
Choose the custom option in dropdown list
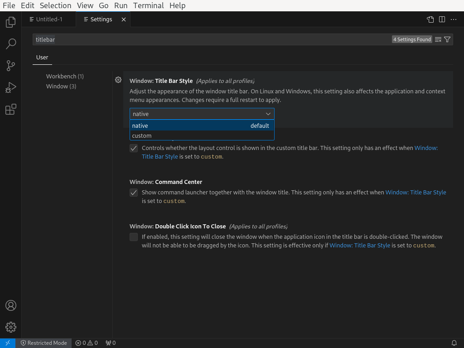tap(202, 136)
